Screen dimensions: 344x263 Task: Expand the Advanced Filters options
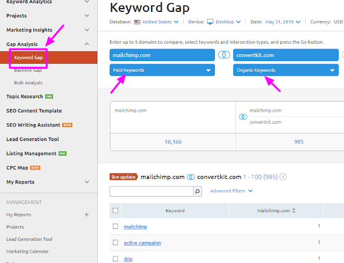(x=231, y=191)
